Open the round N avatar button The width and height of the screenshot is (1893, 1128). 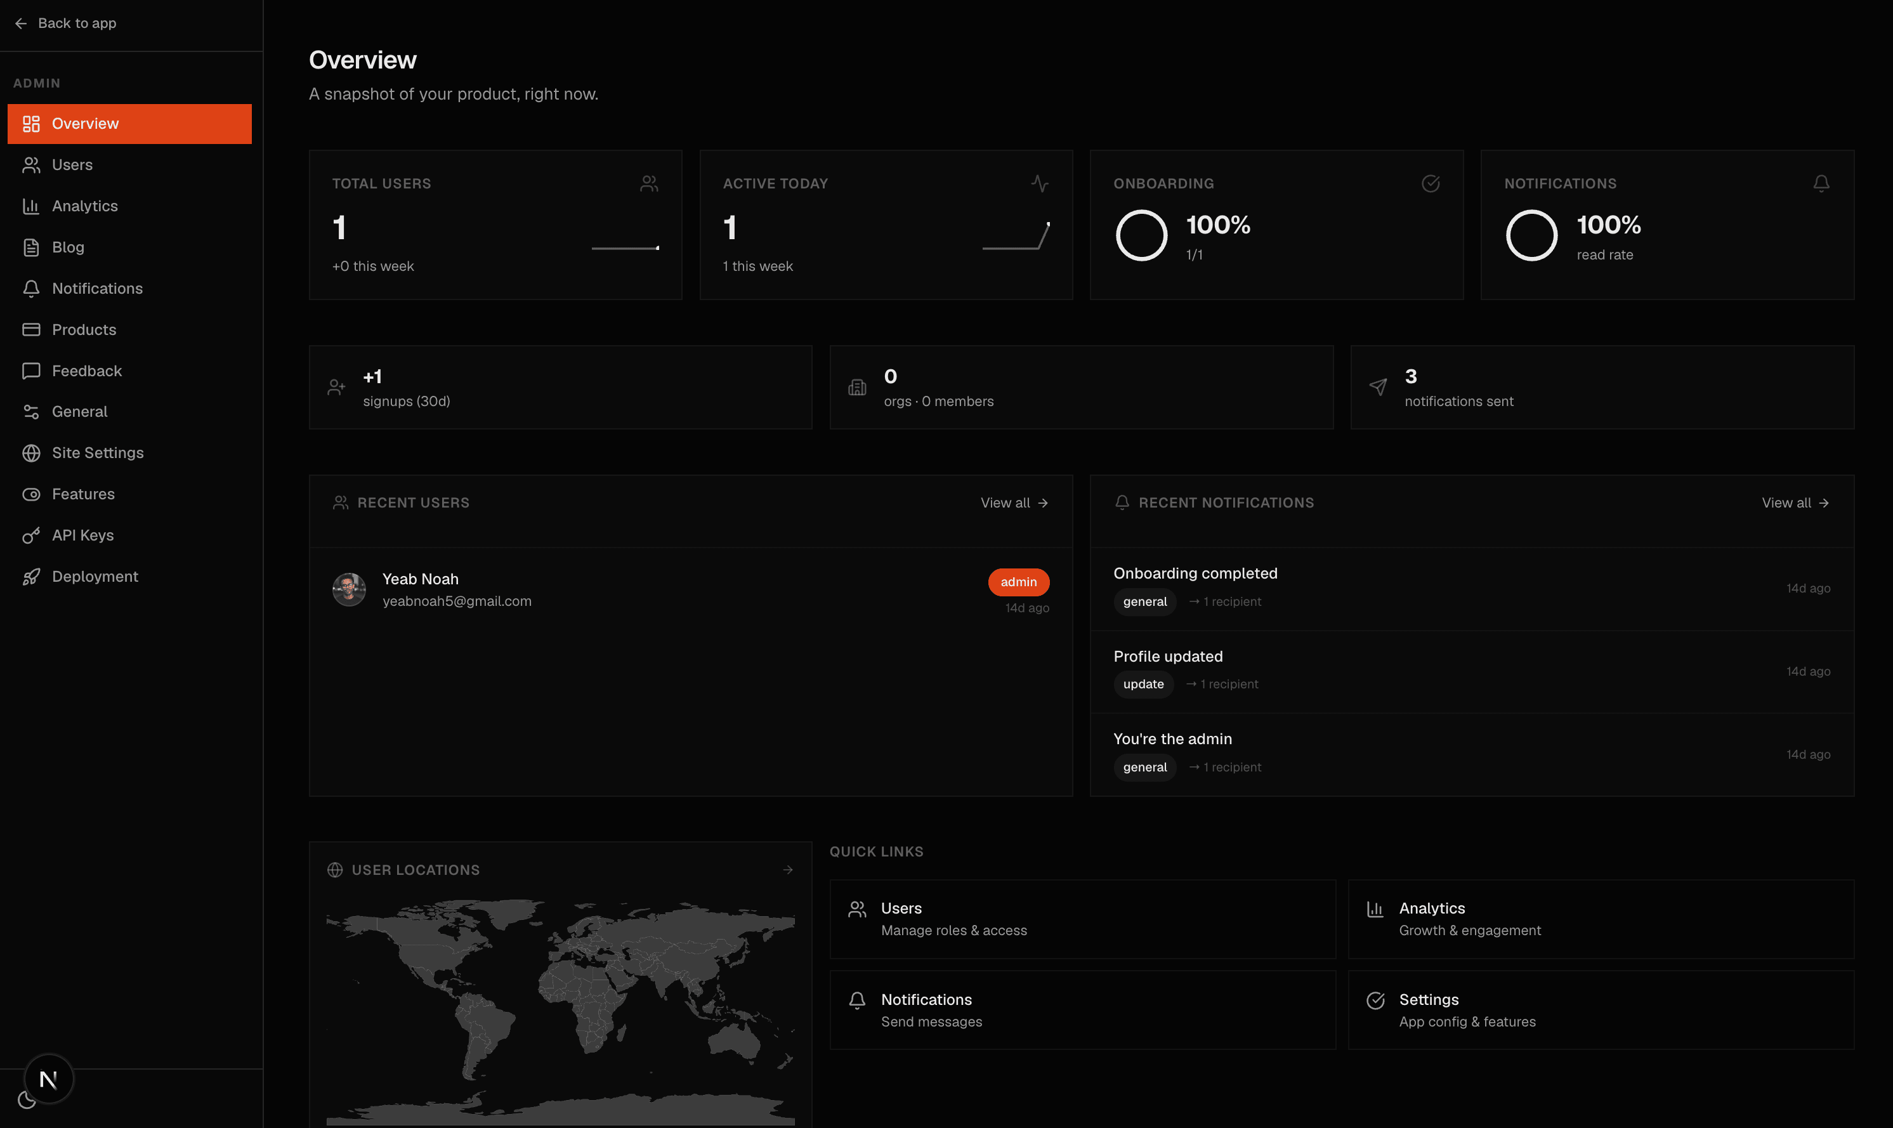(49, 1079)
